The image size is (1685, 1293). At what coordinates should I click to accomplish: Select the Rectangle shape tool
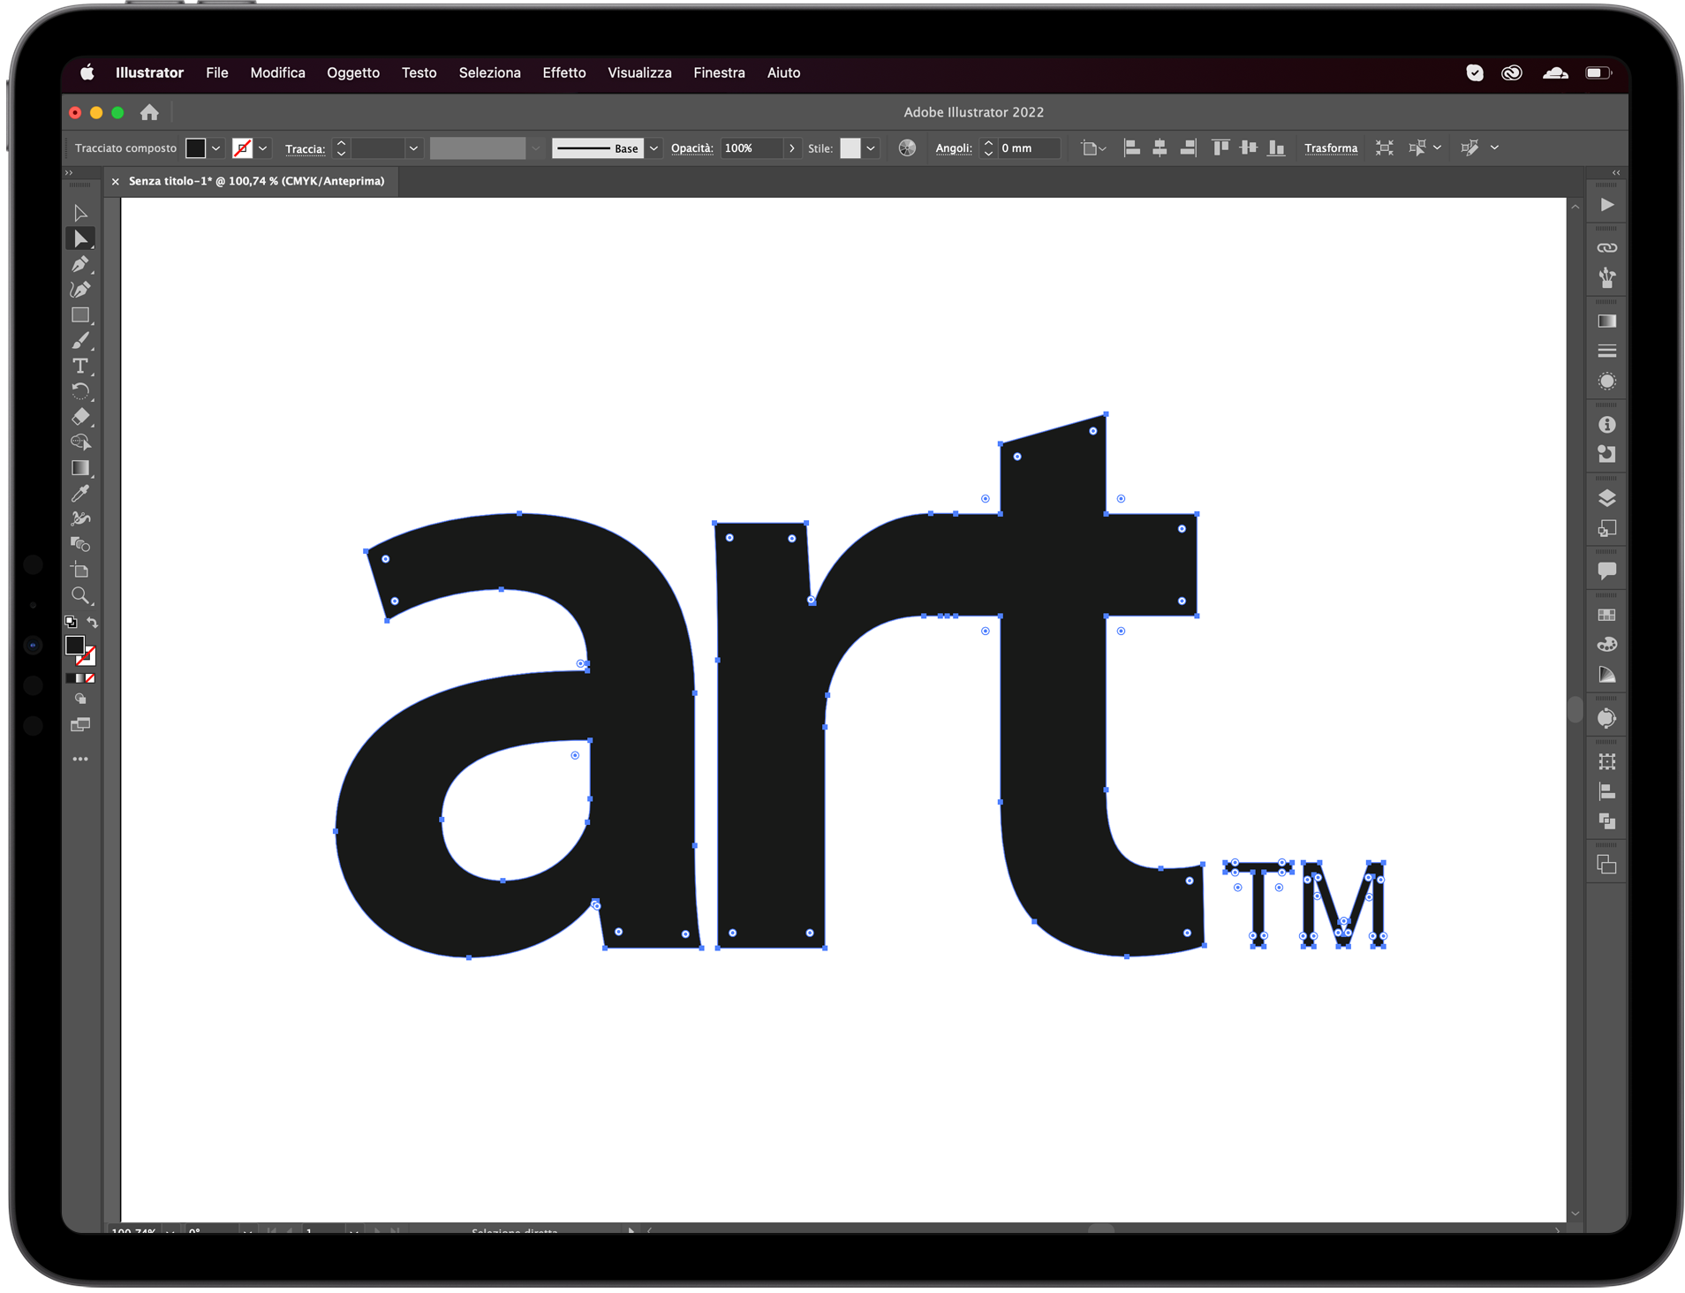[80, 315]
